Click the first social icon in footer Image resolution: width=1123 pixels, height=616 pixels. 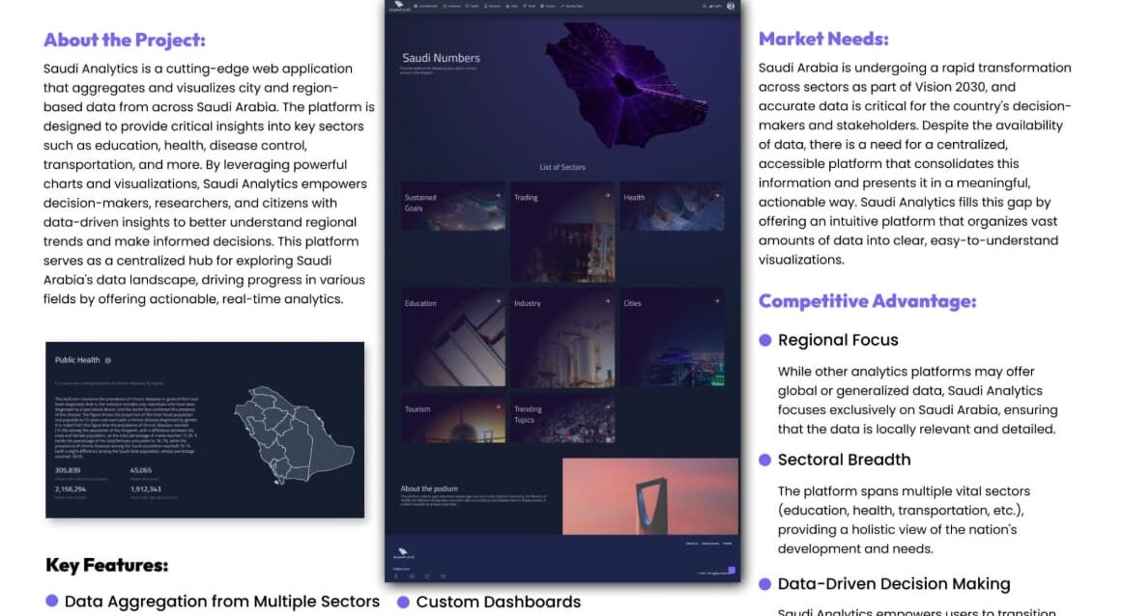coord(395,576)
